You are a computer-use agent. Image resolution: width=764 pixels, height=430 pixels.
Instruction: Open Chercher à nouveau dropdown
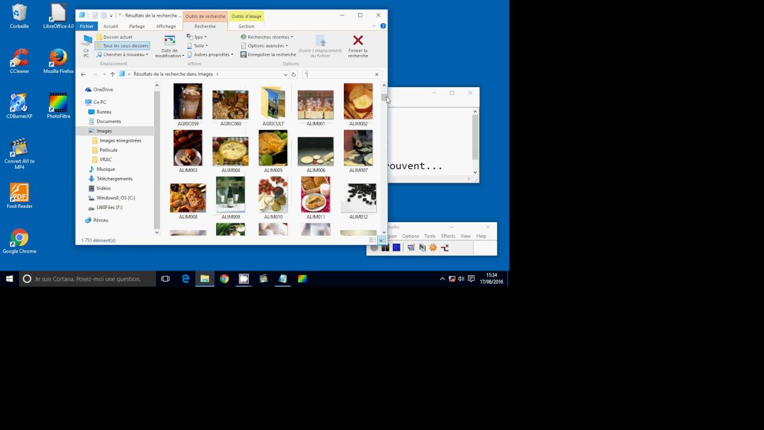pos(122,54)
